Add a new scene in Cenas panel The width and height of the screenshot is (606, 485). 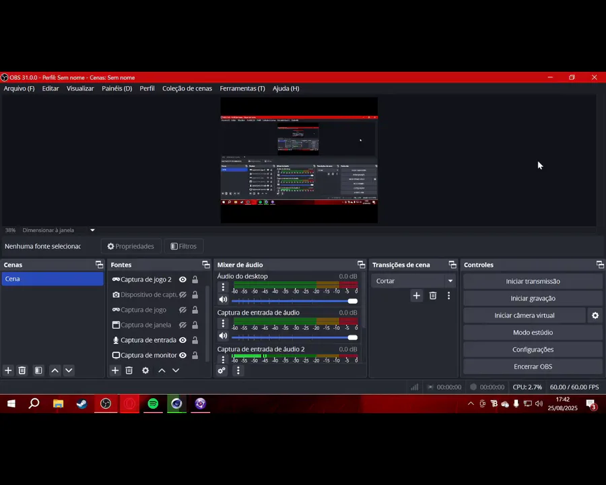[x=8, y=370]
